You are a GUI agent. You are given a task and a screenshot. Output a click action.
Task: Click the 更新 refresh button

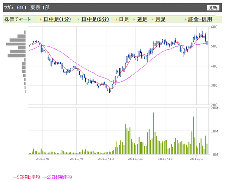click(213, 8)
